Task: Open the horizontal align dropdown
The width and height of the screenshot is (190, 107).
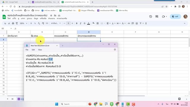Action: click(108, 23)
